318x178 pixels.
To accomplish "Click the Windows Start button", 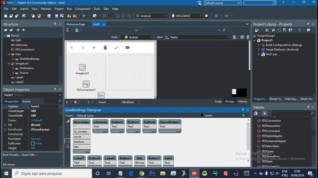I will tap(6, 174).
